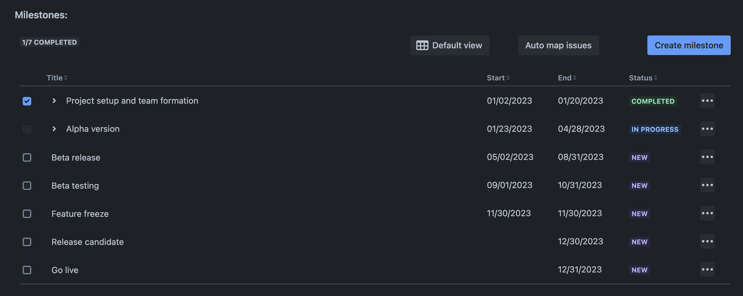Open more options for Feature freeze row
The width and height of the screenshot is (743, 296).
pos(707,213)
